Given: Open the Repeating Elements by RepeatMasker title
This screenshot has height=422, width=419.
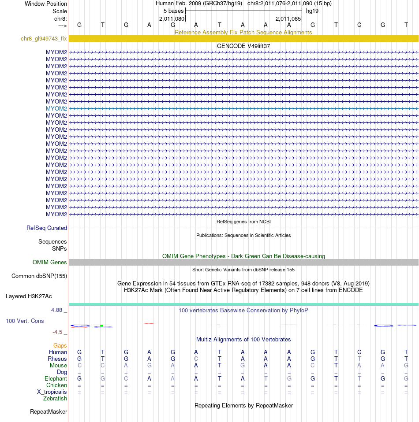Looking at the screenshot, I should tap(243, 406).
